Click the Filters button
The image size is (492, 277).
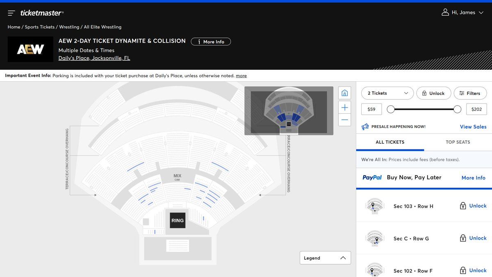[x=470, y=93]
